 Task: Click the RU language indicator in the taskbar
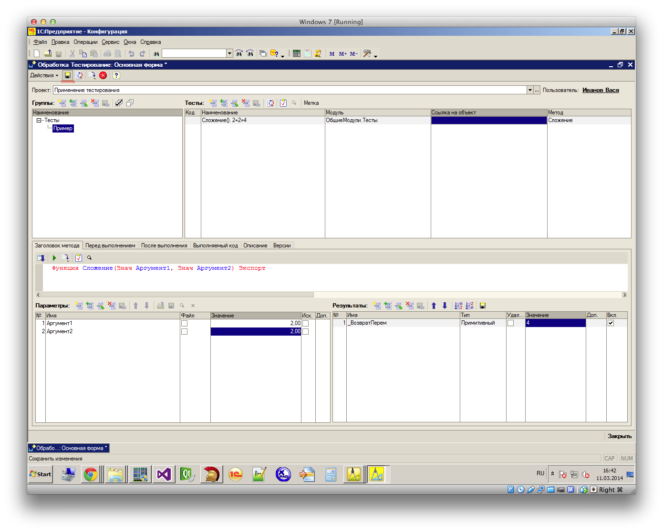[540, 473]
